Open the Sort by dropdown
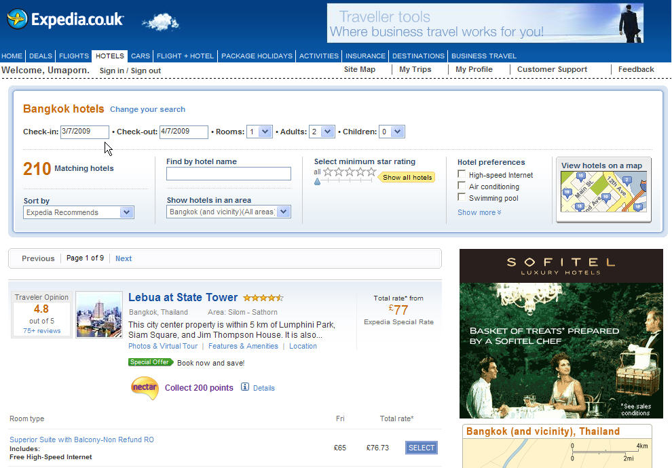Screen dimensions: 672x468 point(79,212)
